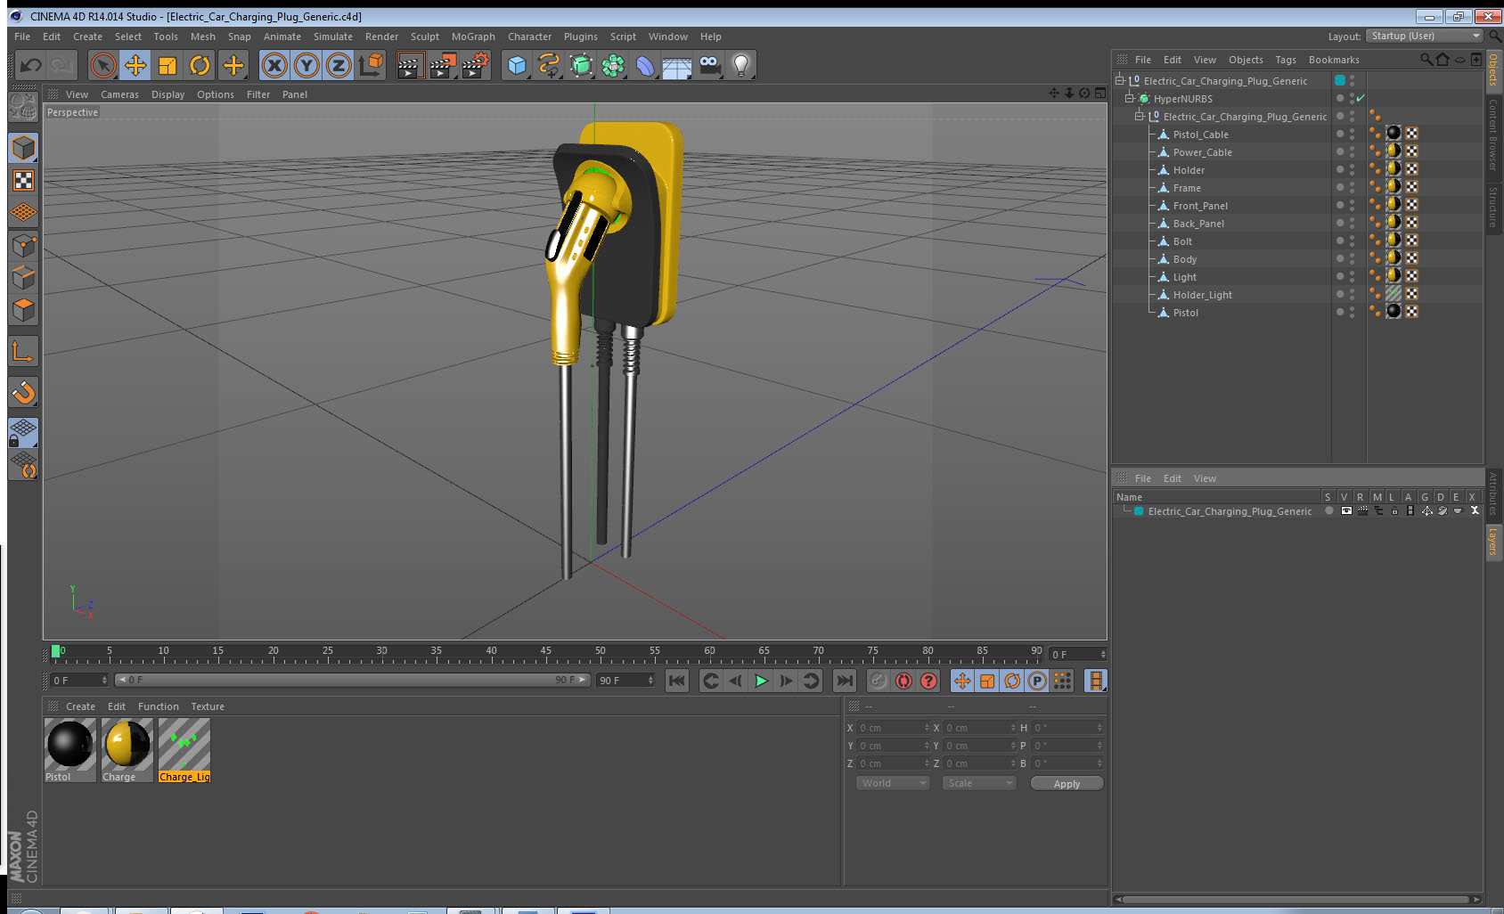Select the Pistol material thumbnail
This screenshot has width=1504, height=914.
69,744
